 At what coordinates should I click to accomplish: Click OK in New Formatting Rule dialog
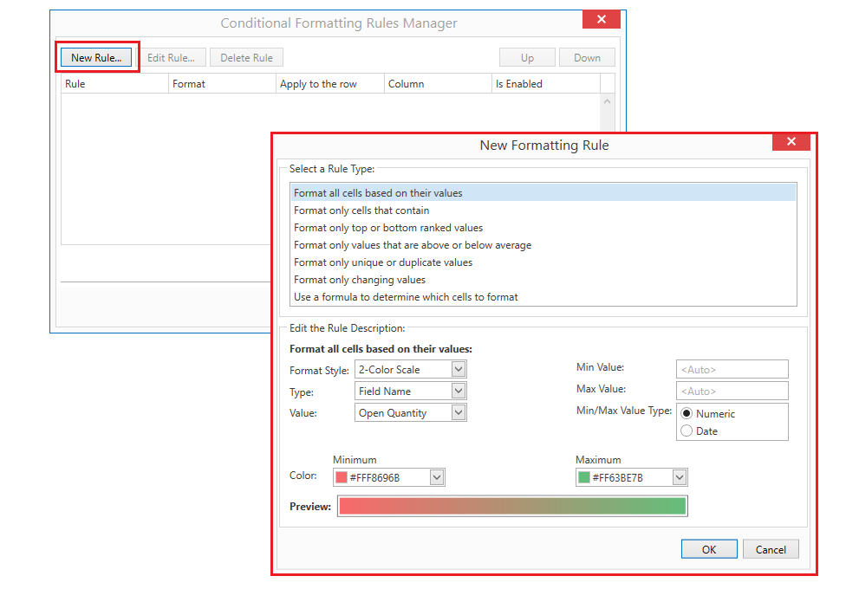[x=709, y=549]
